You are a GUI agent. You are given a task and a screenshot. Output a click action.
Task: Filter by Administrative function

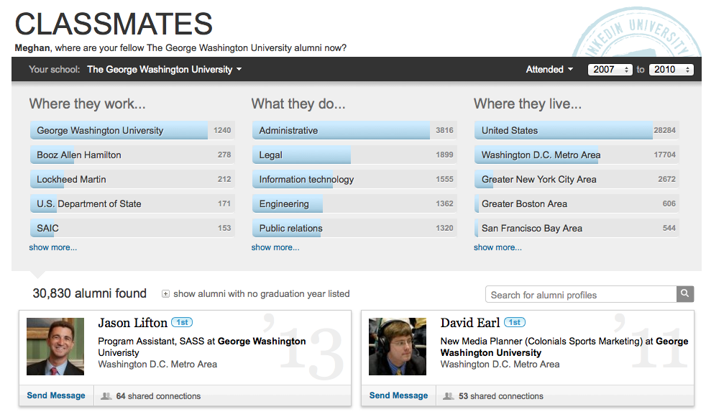355,130
